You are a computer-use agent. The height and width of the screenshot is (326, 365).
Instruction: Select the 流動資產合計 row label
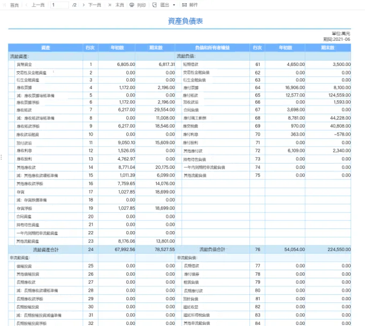[45, 249]
